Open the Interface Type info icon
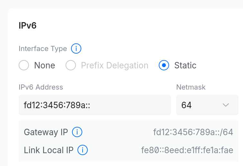Image resolution: width=243 pixels, height=166 pixels. pyautogui.click(x=76, y=48)
